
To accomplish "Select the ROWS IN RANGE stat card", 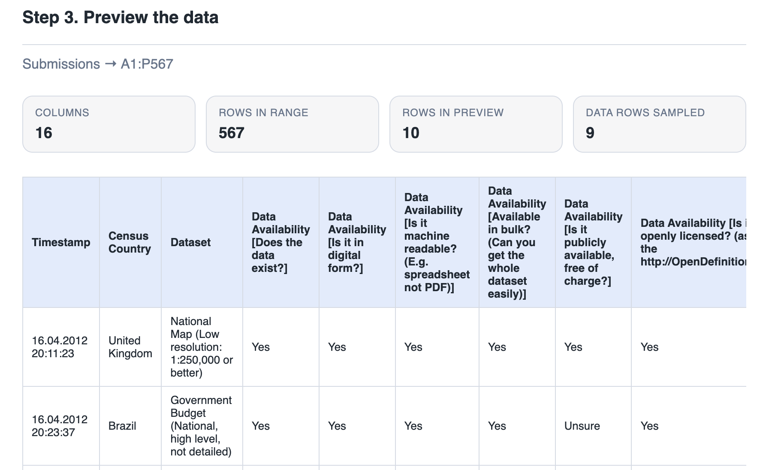I will coord(293,124).
